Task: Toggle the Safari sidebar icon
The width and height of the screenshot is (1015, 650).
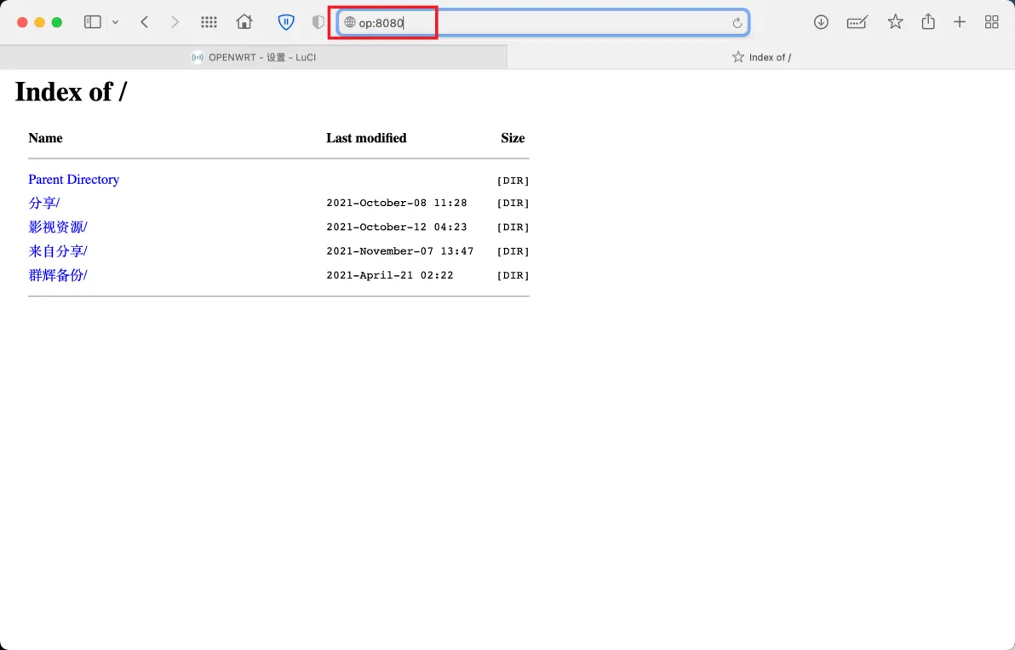Action: (93, 22)
